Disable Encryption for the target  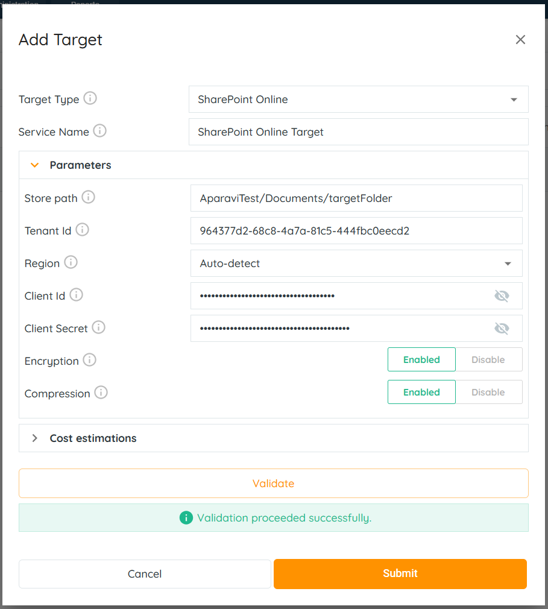pyautogui.click(x=488, y=359)
